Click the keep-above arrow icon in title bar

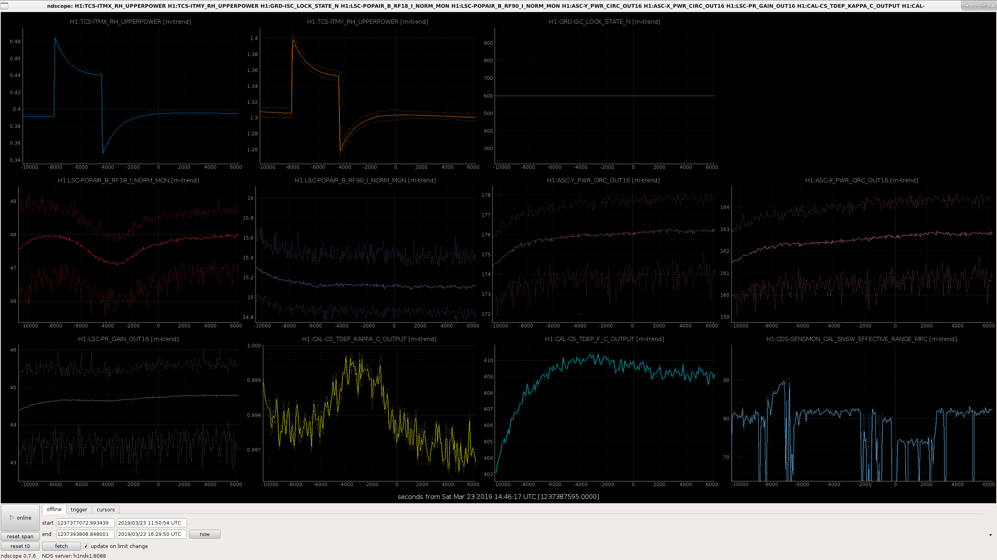coord(967,6)
